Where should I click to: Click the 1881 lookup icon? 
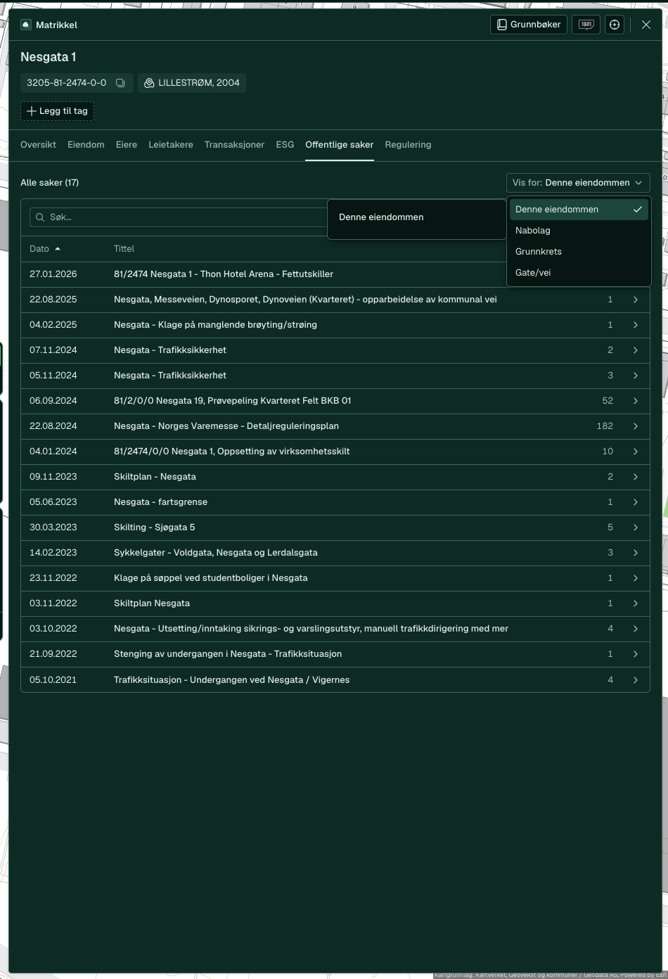click(586, 25)
